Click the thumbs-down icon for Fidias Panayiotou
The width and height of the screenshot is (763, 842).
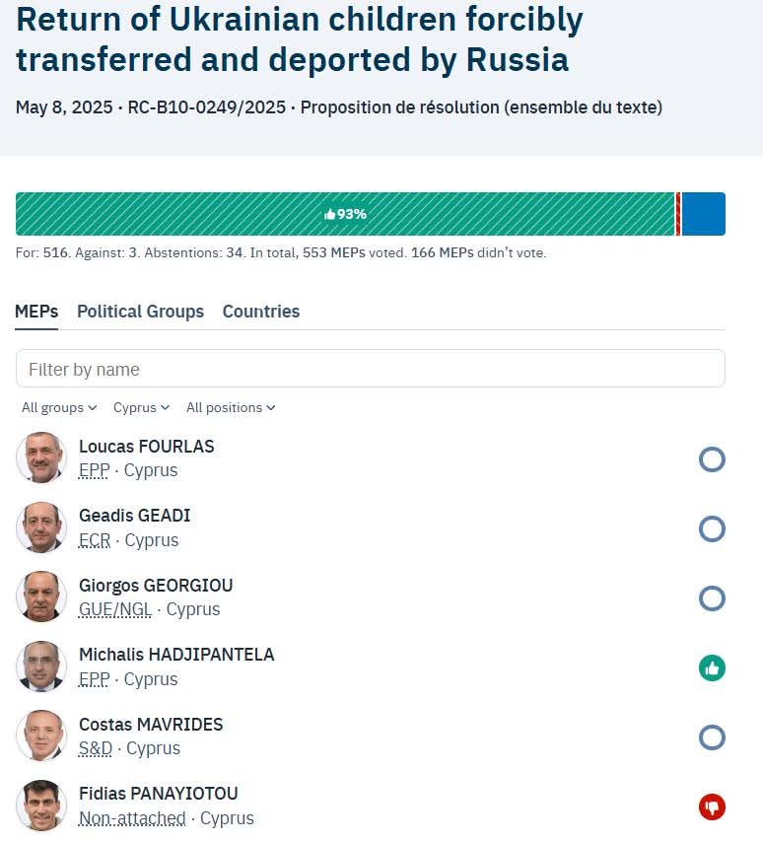[x=712, y=807]
